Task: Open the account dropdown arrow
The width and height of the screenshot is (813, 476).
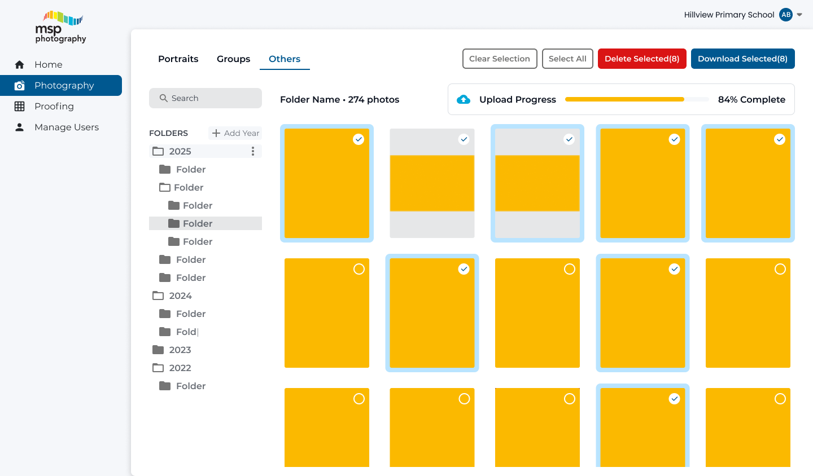Action: click(x=799, y=15)
